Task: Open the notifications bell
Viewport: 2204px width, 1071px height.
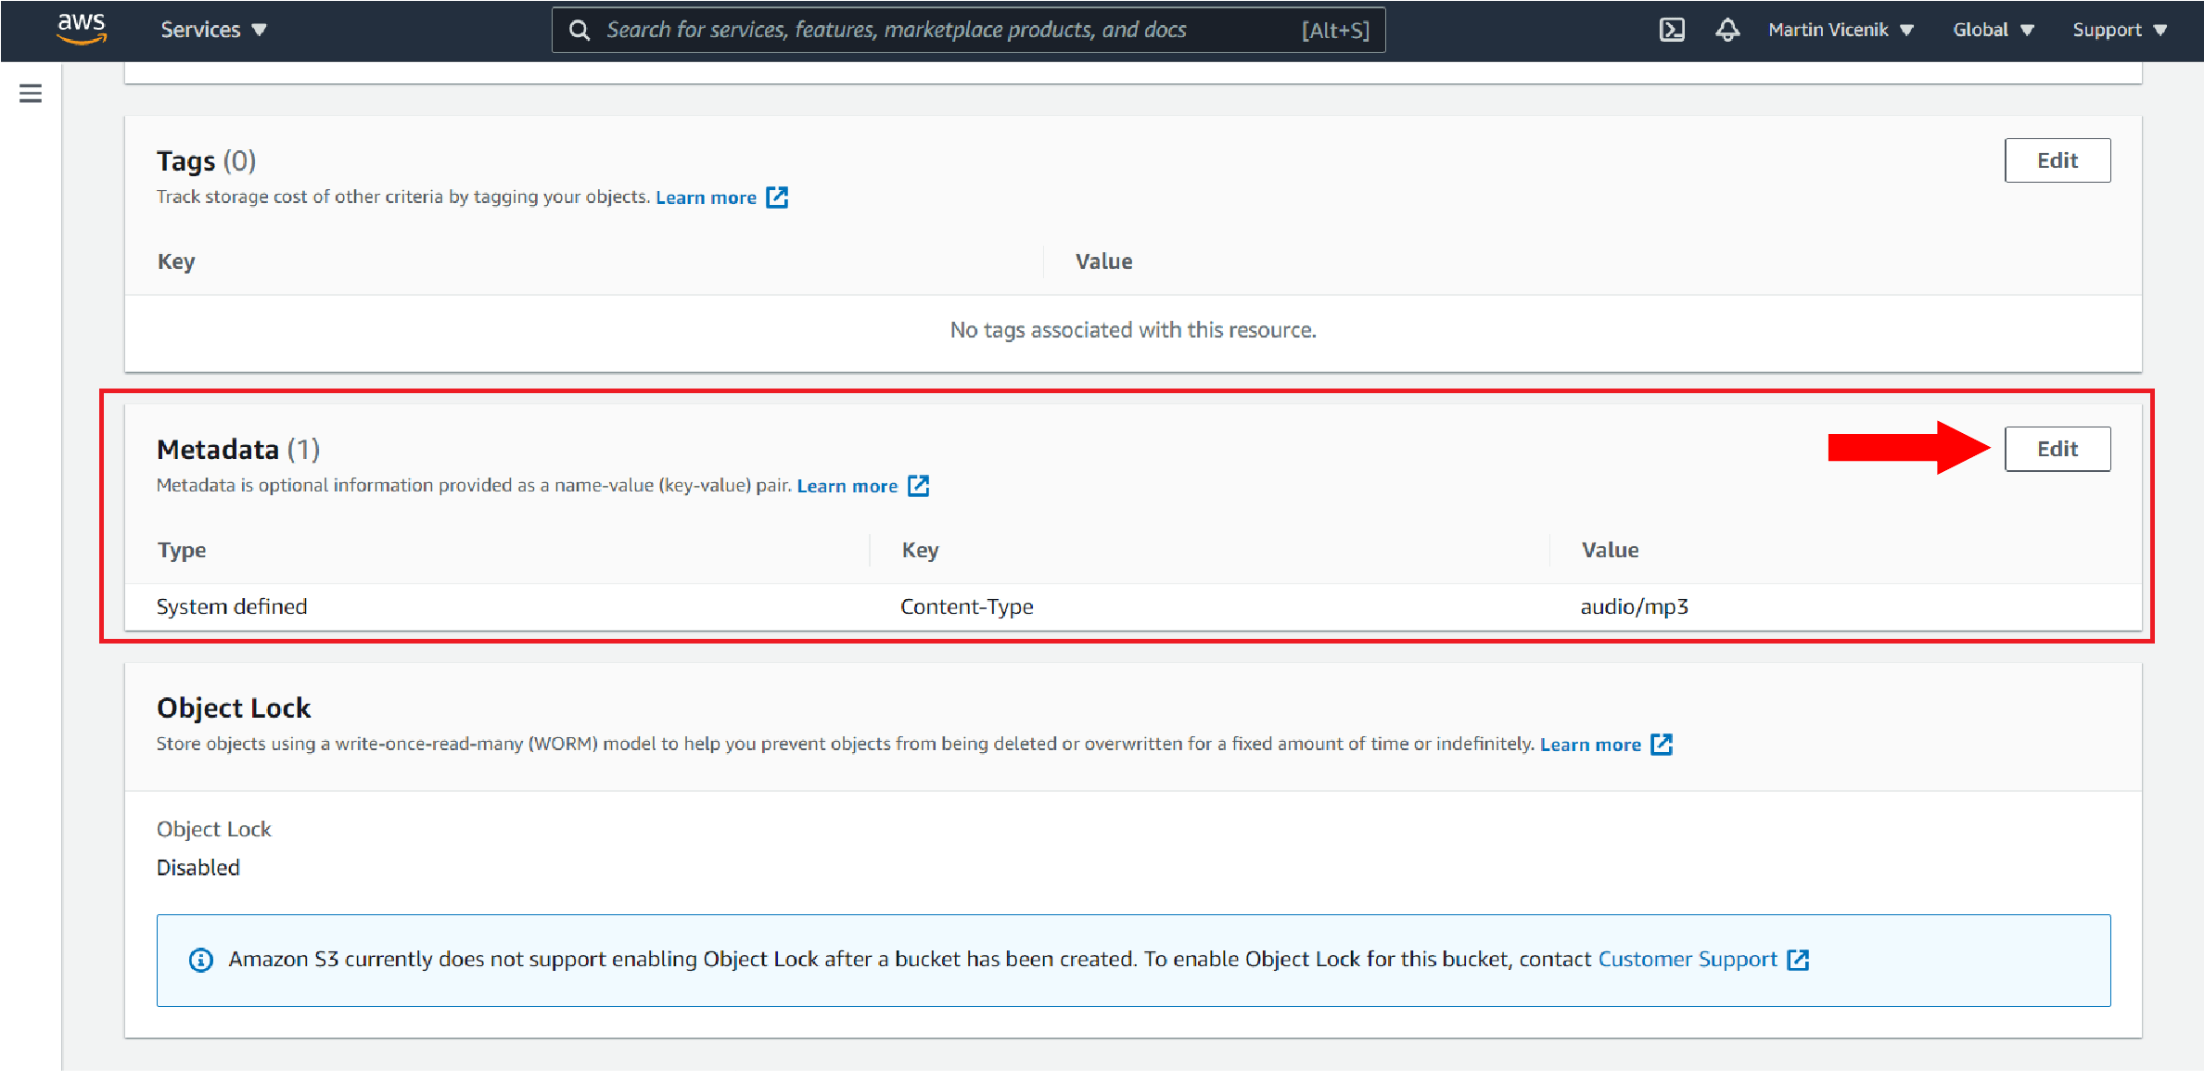Action: [1727, 29]
